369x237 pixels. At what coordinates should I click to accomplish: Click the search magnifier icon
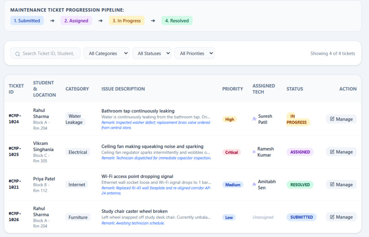[17, 54]
